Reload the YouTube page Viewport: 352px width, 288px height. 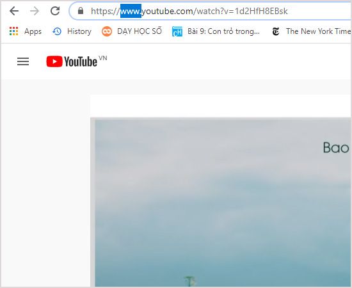click(x=55, y=11)
